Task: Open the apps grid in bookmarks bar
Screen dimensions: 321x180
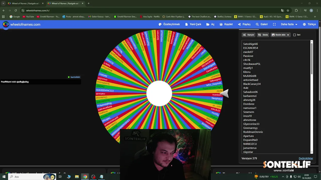Action: click(x=3, y=17)
